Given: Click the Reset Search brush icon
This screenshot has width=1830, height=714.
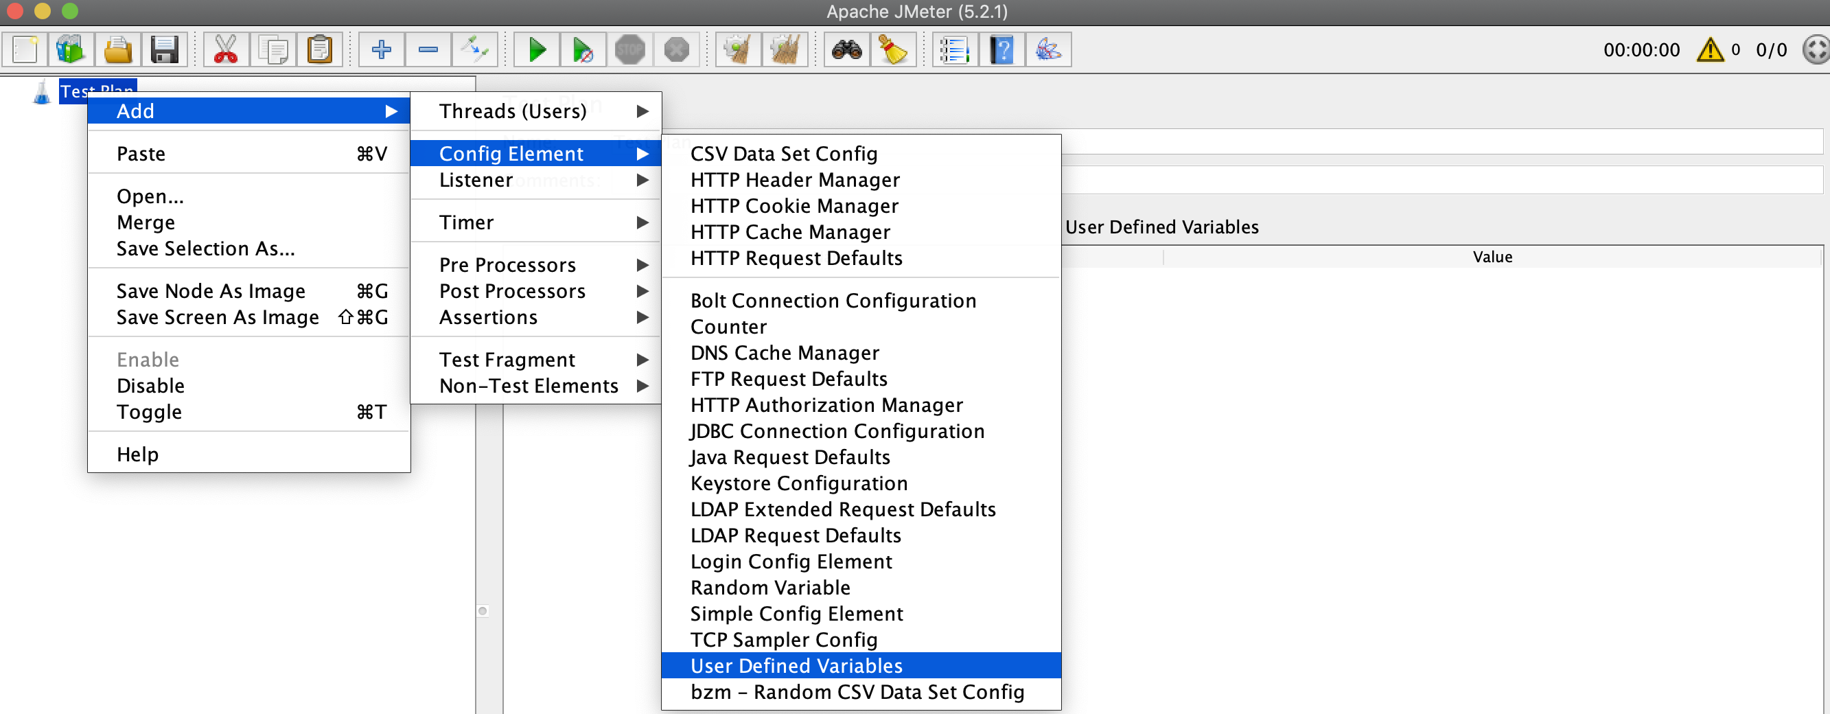Looking at the screenshot, I should [894, 49].
